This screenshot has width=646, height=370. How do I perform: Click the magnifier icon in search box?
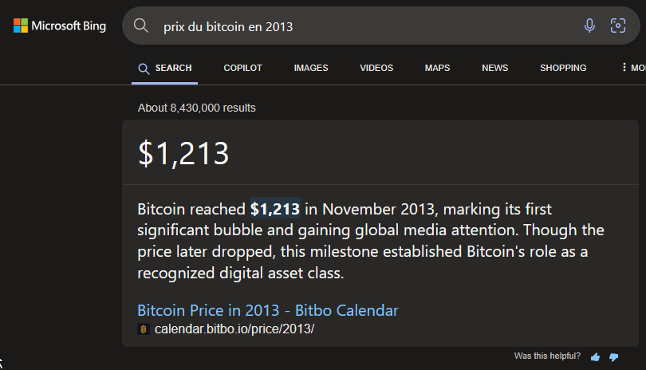(141, 26)
